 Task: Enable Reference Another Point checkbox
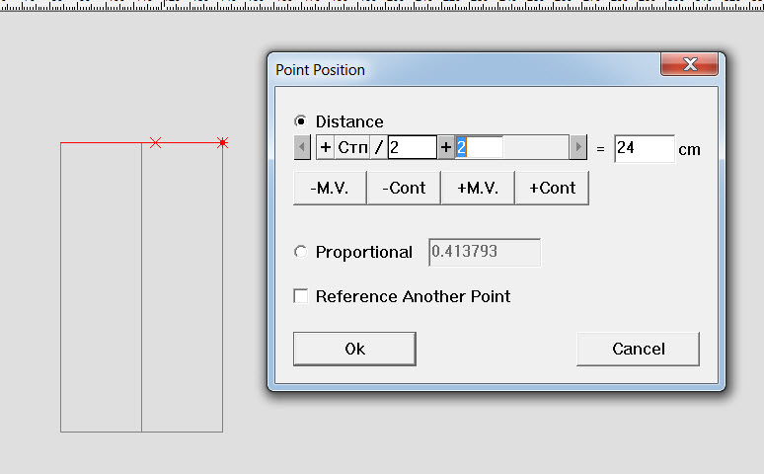(x=301, y=296)
